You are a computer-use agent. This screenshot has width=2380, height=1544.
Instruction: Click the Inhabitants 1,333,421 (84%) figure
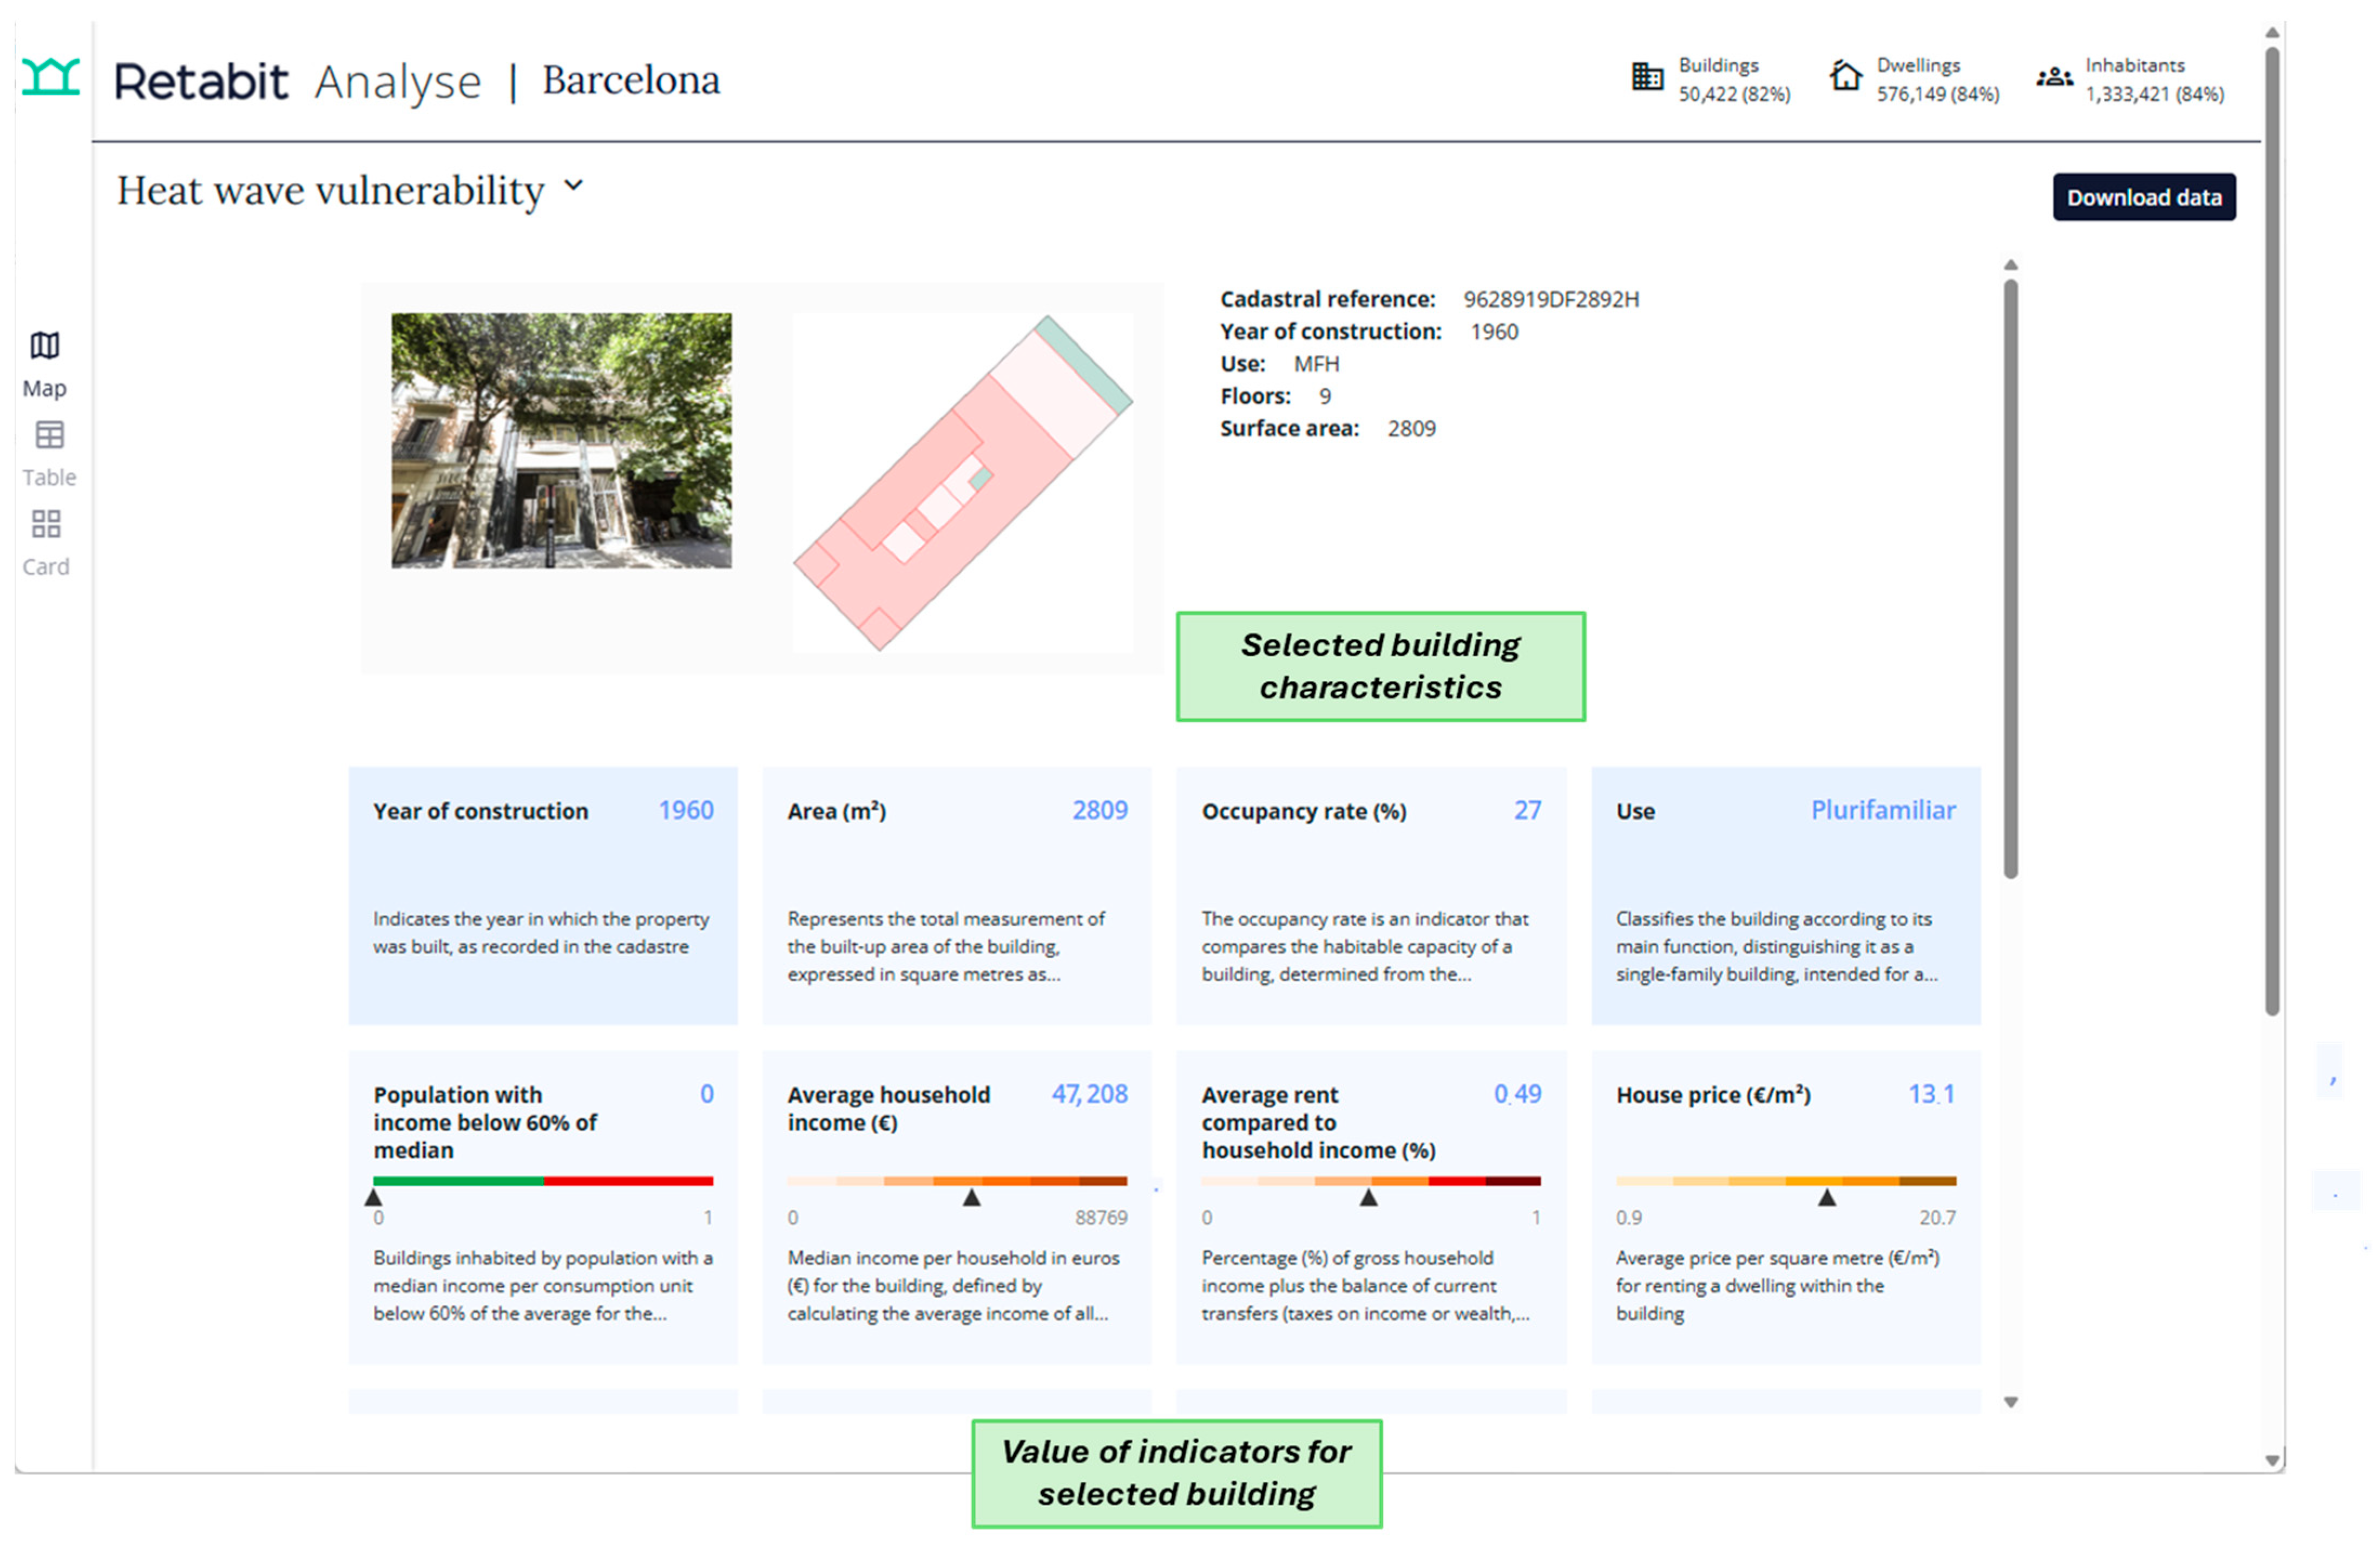[2154, 94]
